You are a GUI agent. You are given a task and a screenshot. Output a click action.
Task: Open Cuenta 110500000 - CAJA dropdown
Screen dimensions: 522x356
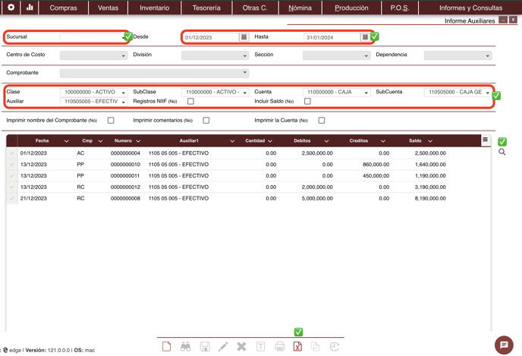click(337, 92)
